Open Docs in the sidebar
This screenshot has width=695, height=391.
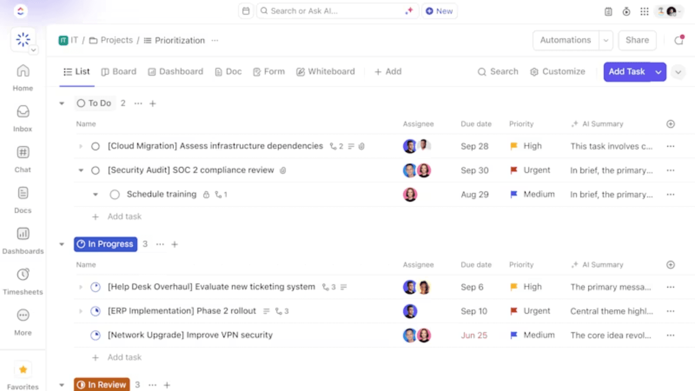(23, 200)
